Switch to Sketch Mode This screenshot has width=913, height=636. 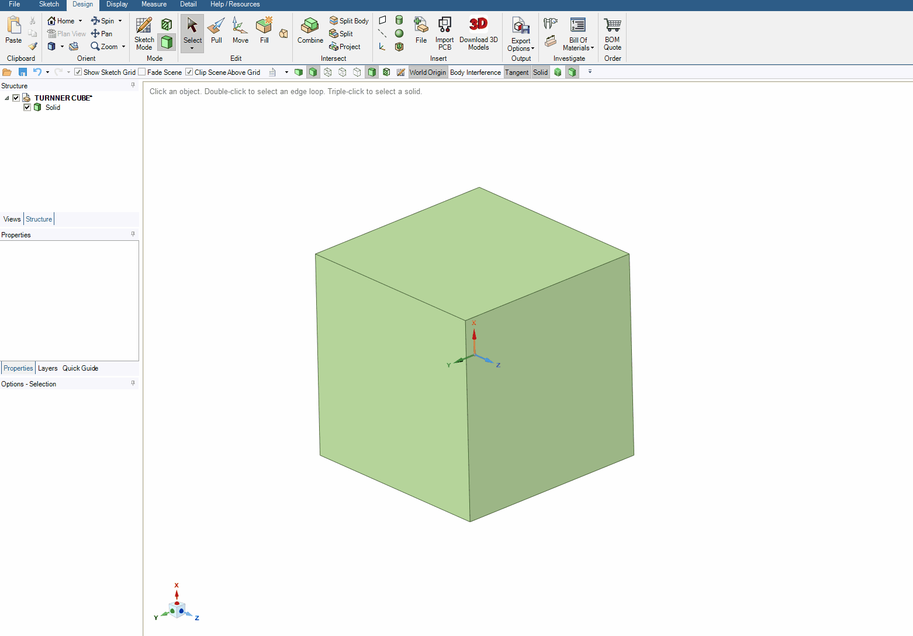(x=144, y=33)
